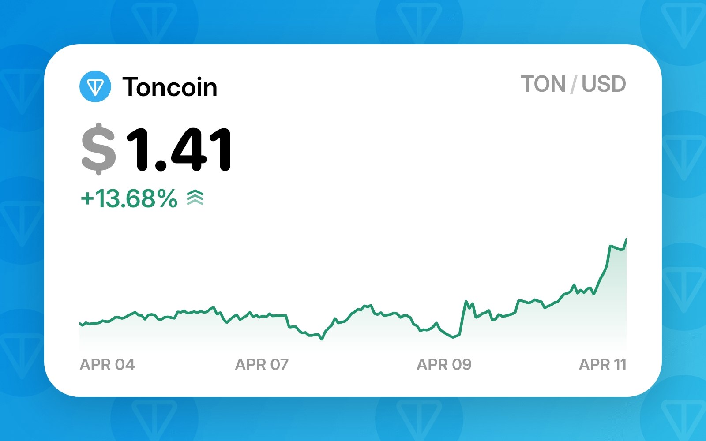Click the gray dollar sign symbol
Viewport: 706px width, 441px height.
pyautogui.click(x=99, y=148)
